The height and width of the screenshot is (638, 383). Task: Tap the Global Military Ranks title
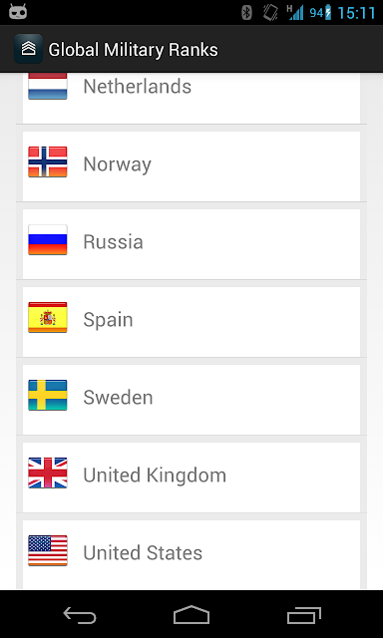pyautogui.click(x=133, y=50)
